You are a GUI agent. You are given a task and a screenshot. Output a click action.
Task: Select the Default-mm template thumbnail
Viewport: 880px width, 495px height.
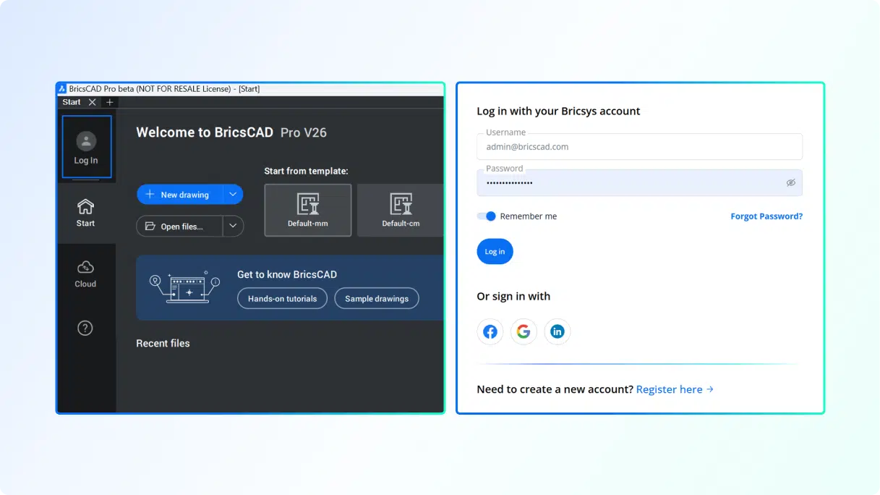click(x=307, y=210)
